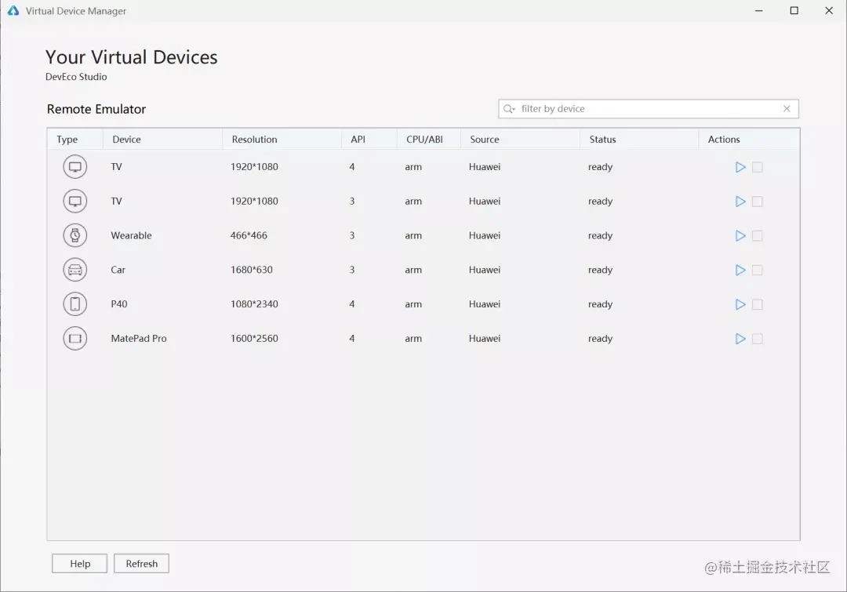Select TV device name in API 3 row
Viewport: 847px width, 592px height.
click(116, 201)
